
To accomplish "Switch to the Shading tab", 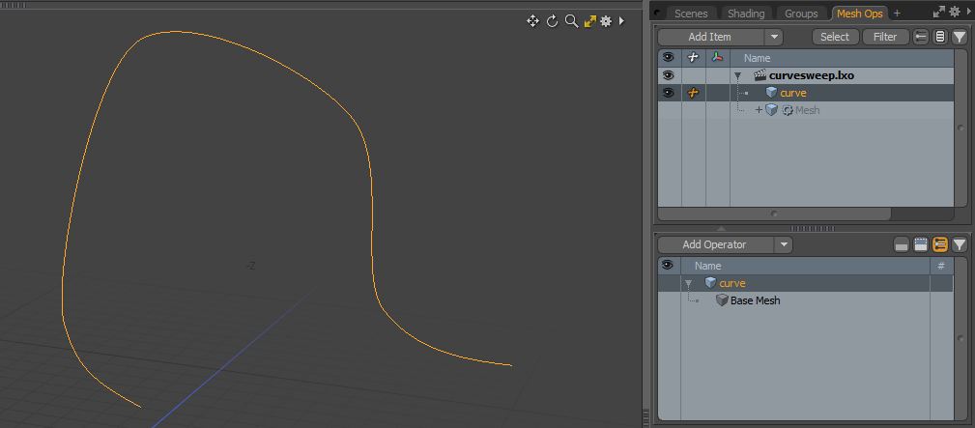I will [x=746, y=14].
